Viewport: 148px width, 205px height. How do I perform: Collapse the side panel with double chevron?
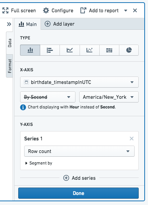9,24
